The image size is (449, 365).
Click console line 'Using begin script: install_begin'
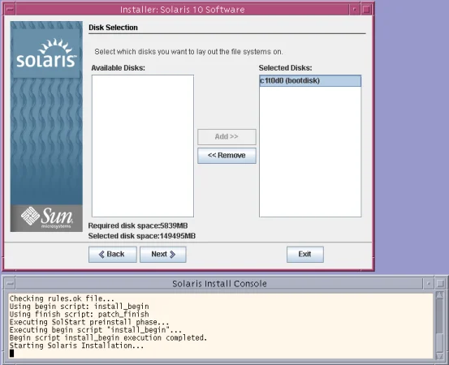point(79,307)
